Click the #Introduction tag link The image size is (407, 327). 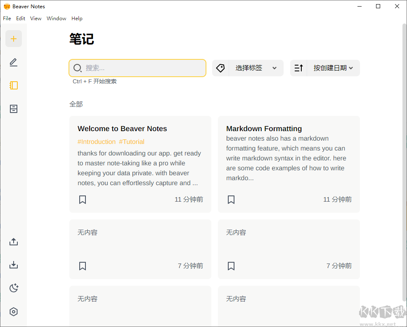97,142
